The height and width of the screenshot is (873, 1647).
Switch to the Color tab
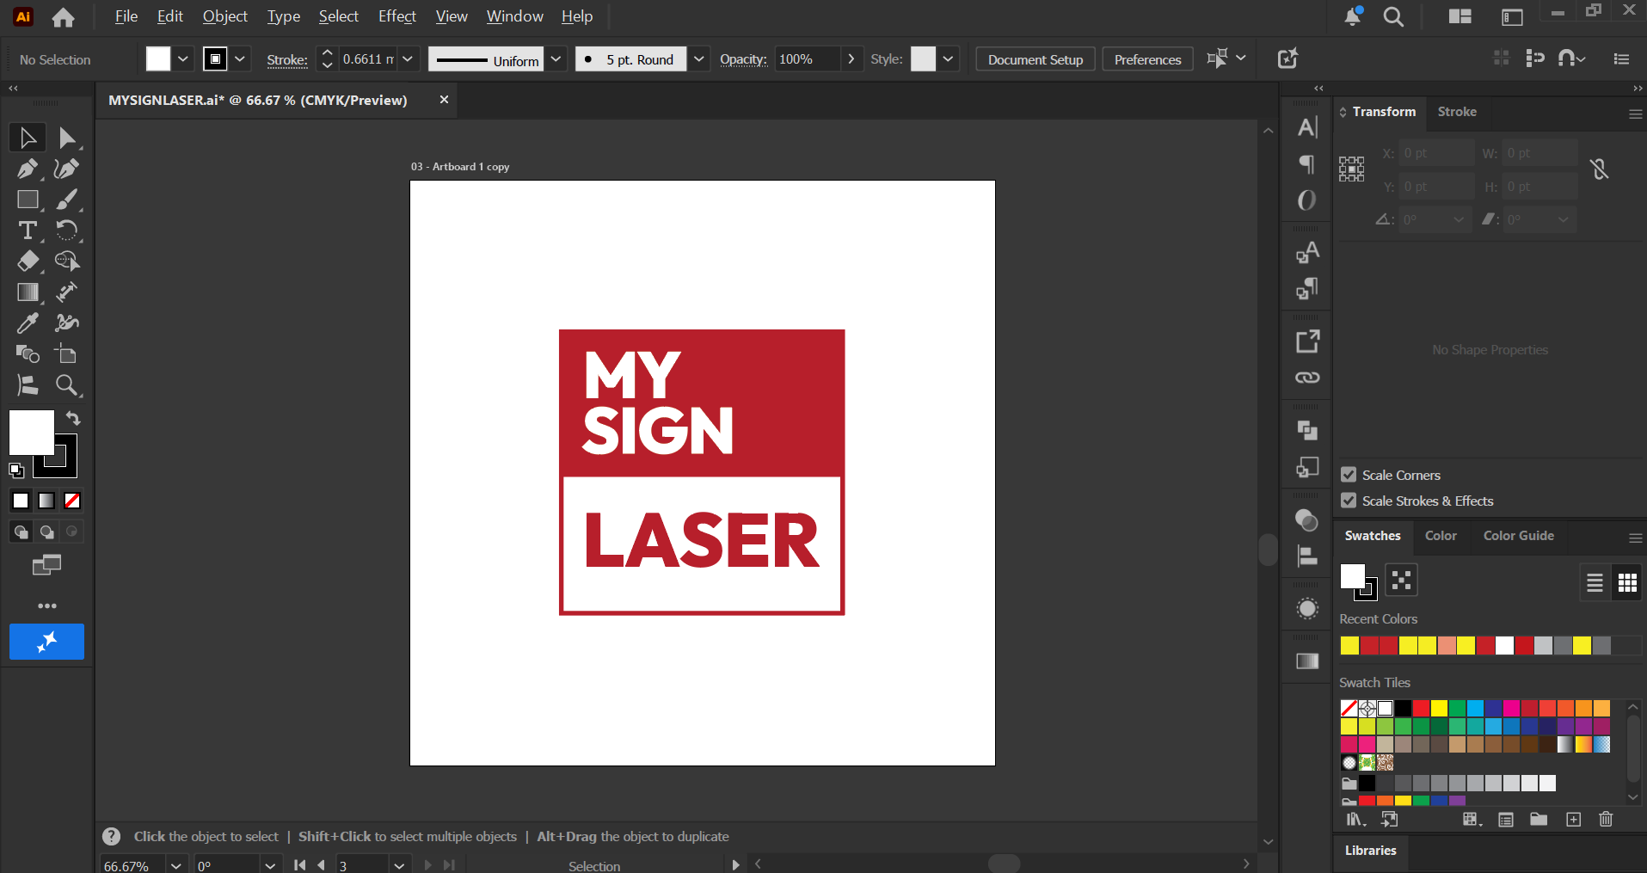click(1441, 536)
